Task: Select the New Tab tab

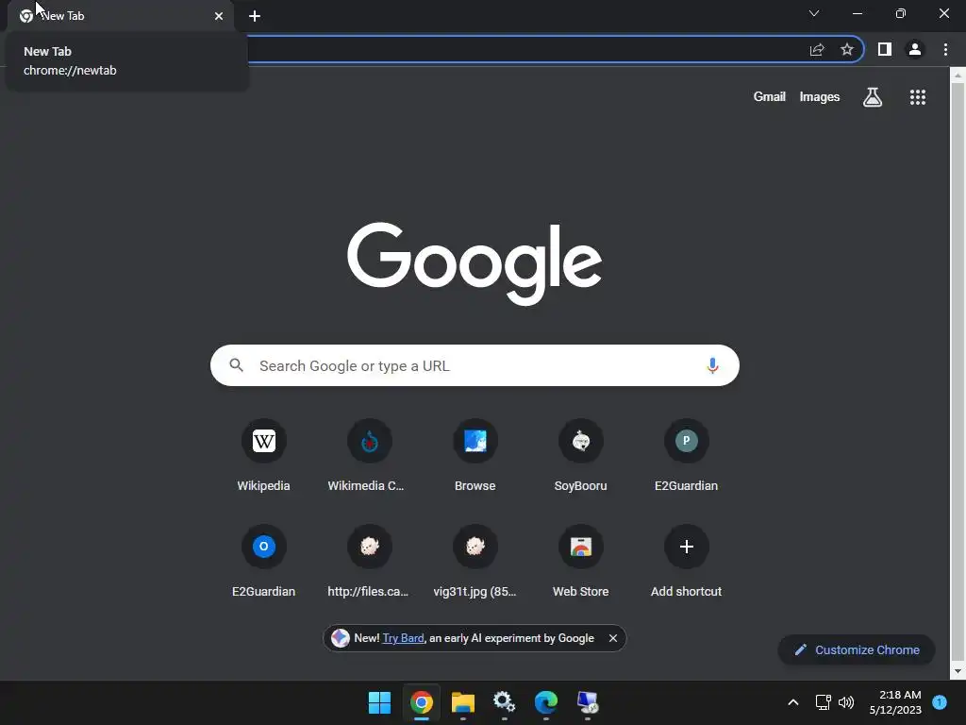Action: click(121, 16)
